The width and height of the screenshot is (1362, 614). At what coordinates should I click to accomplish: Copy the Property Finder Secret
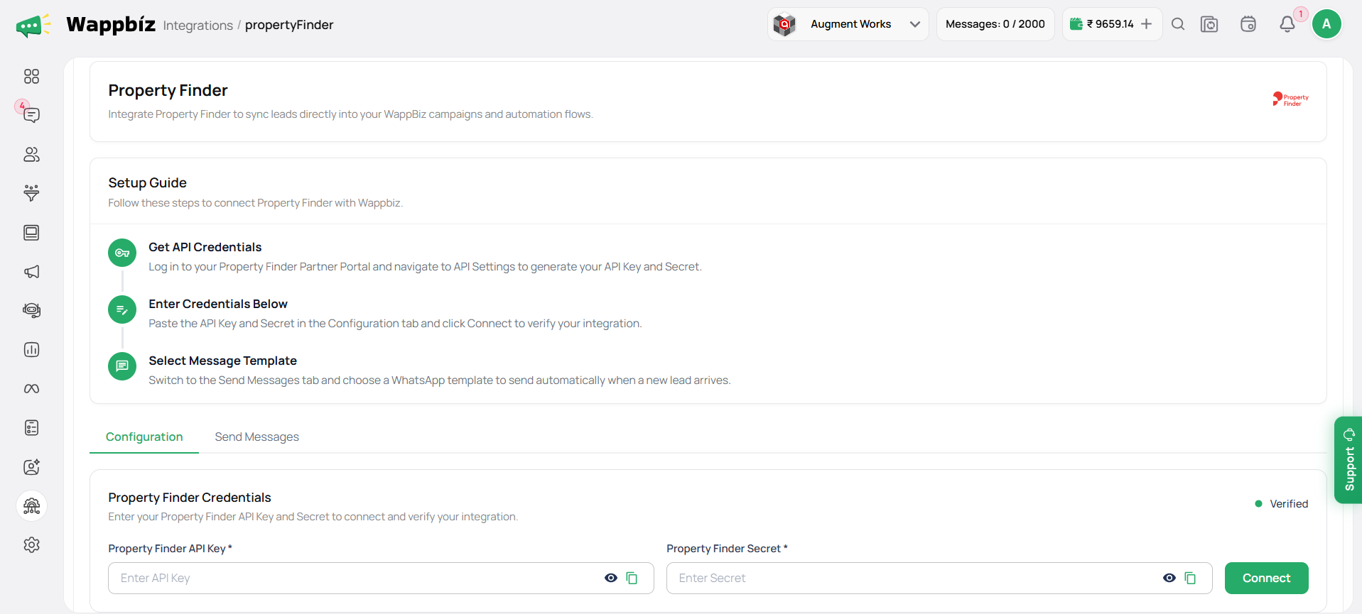tap(1190, 578)
